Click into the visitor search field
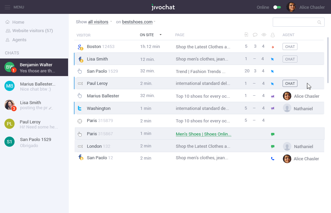Viewport: 331px width, 213px height. 294,22
